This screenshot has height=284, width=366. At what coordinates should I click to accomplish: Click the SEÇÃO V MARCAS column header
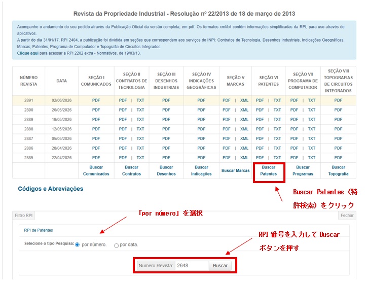pyautogui.click(x=236, y=81)
